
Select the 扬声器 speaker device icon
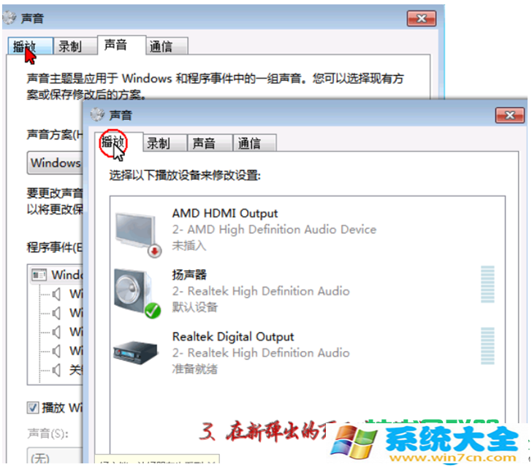(x=137, y=293)
